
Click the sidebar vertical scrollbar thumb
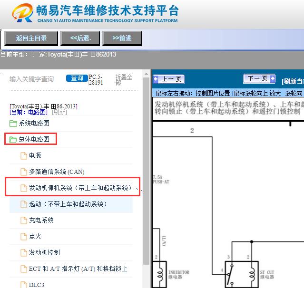click(x=146, y=171)
